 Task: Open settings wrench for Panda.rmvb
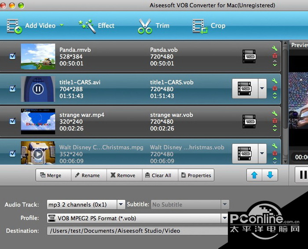275,48
